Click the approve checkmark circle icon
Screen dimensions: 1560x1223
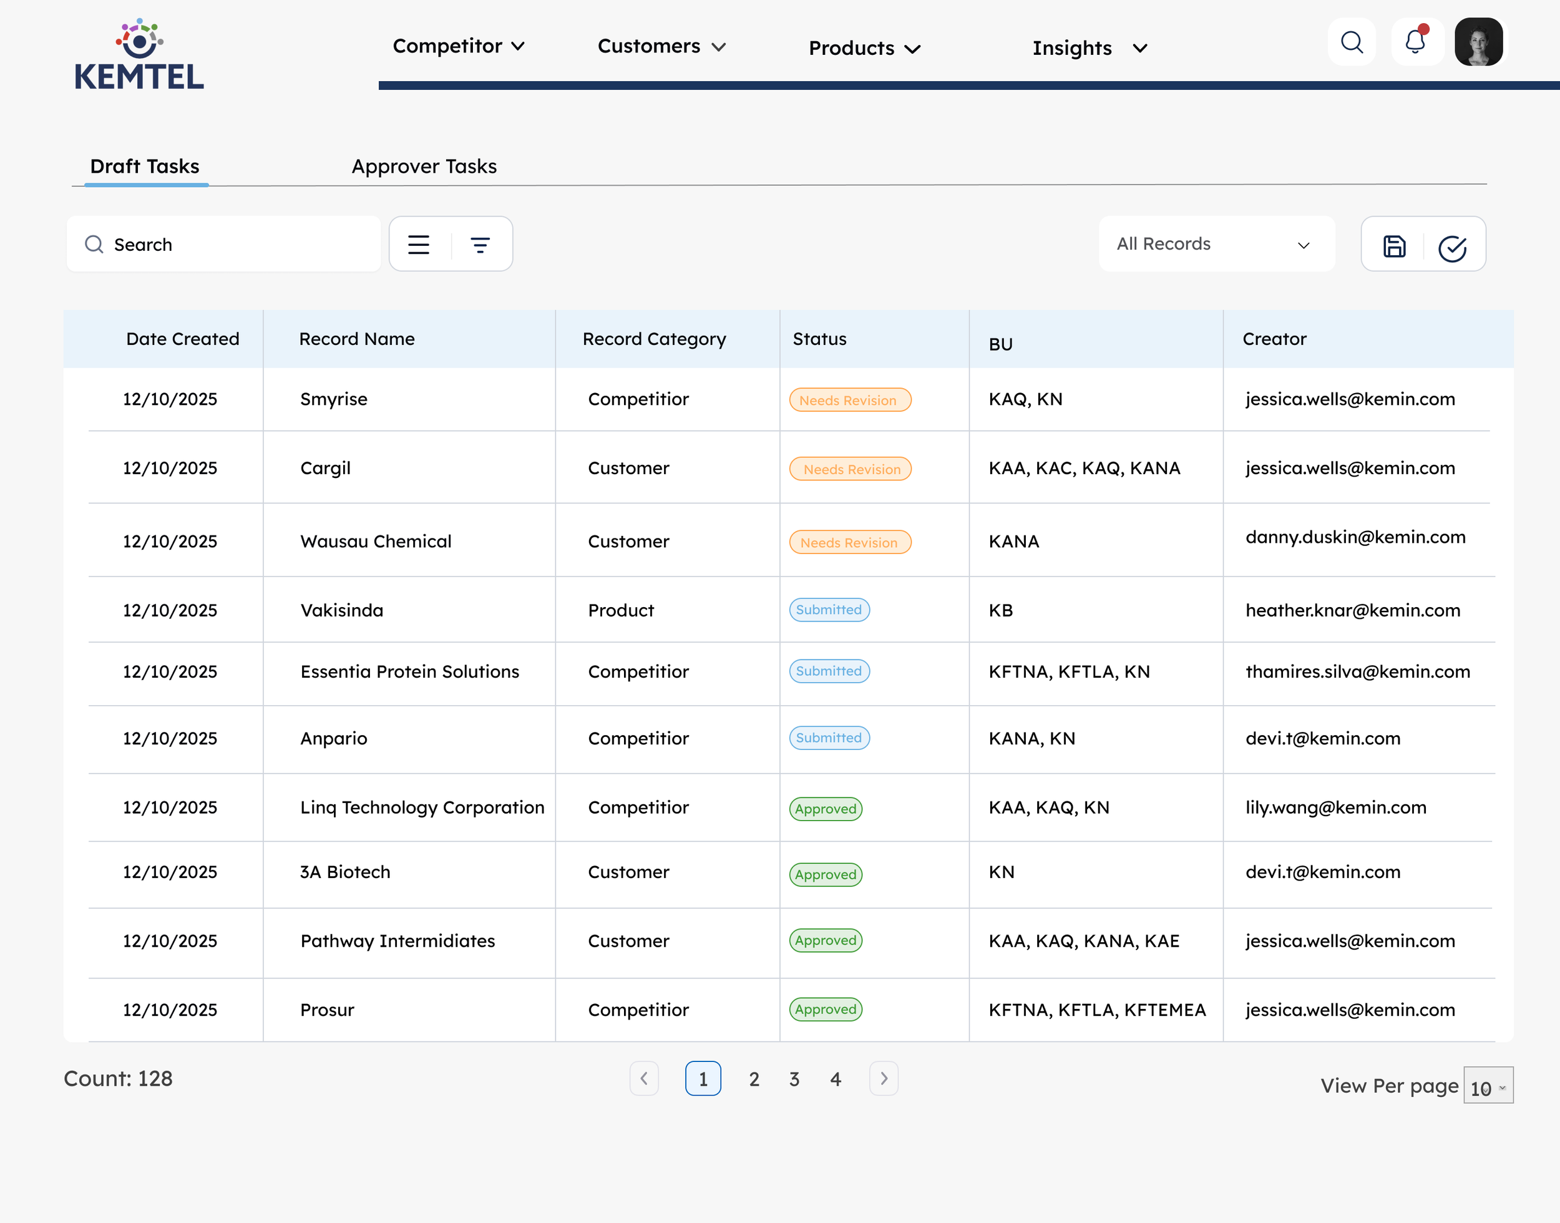tap(1452, 248)
